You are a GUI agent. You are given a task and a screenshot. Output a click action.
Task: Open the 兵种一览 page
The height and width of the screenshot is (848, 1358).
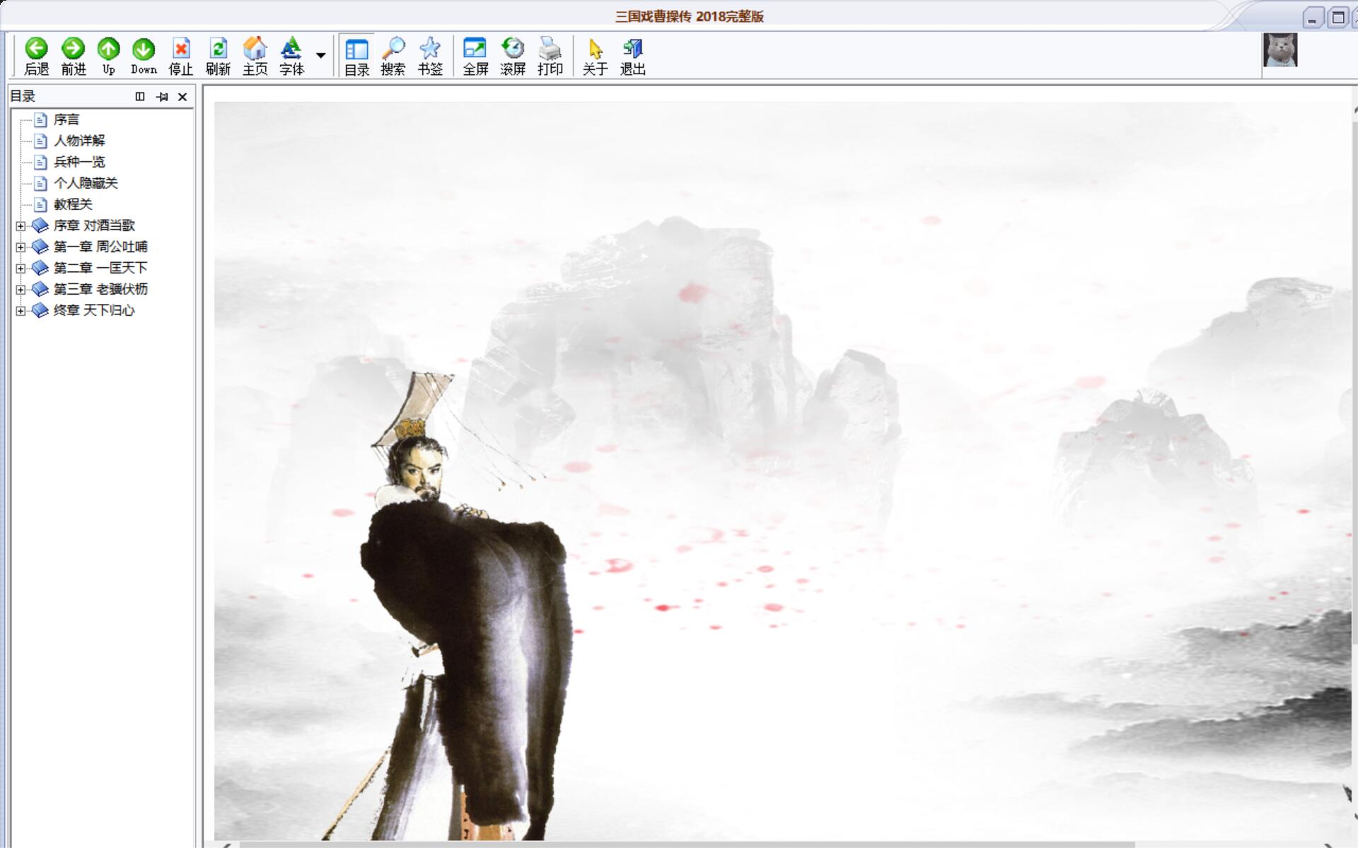coord(79,162)
